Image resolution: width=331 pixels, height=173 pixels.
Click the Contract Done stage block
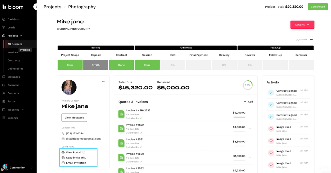point(122,65)
